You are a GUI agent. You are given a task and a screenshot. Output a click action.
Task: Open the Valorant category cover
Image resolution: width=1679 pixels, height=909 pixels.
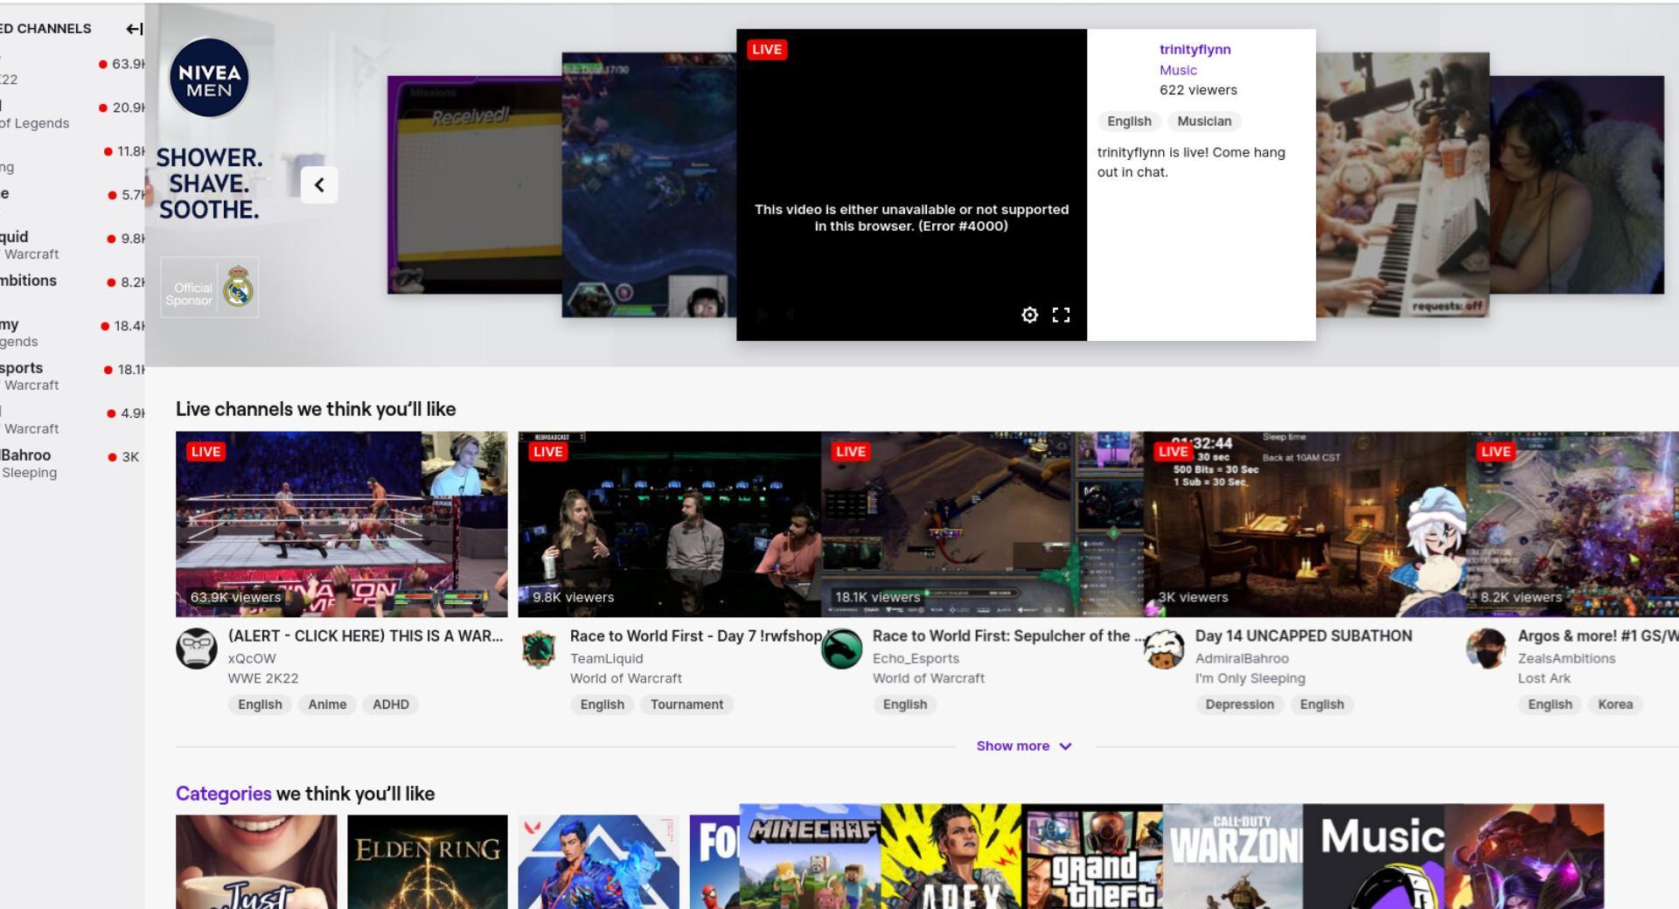click(x=598, y=862)
